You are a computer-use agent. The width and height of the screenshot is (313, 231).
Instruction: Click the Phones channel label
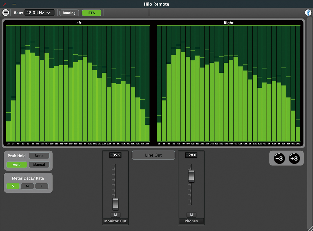point(191,221)
